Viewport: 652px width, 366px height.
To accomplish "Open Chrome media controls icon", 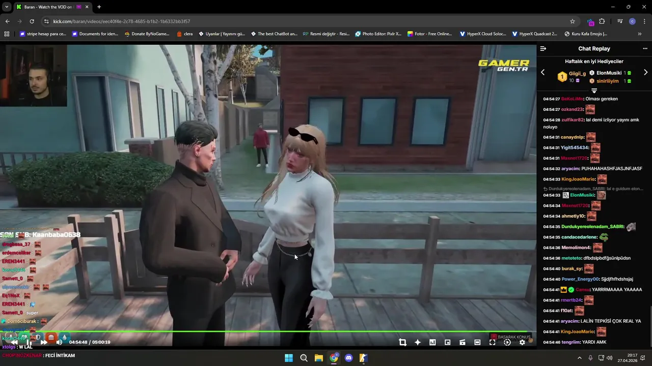I will [620, 21].
